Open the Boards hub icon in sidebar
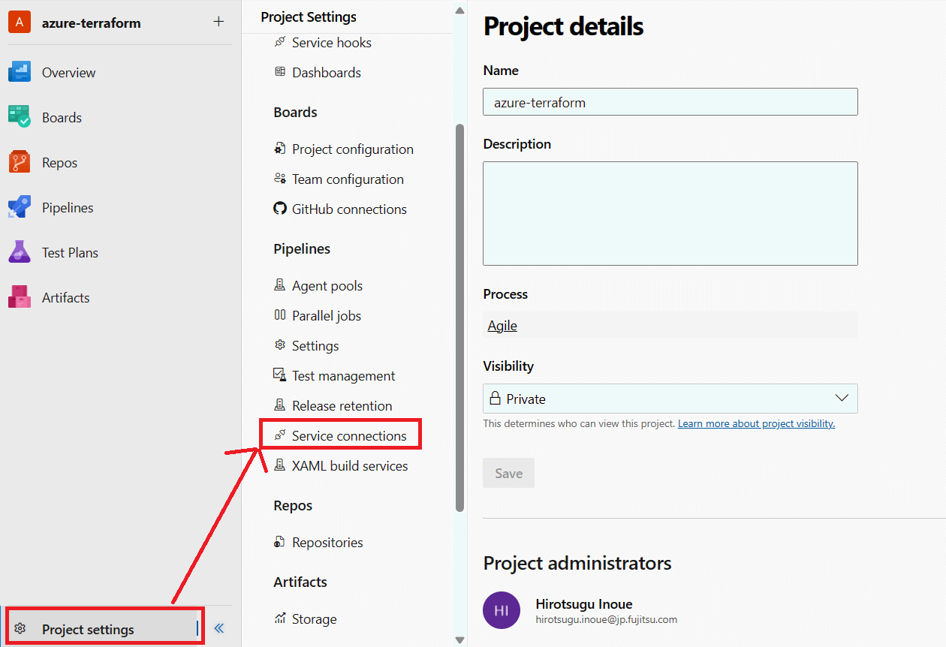946x647 pixels. [x=20, y=117]
